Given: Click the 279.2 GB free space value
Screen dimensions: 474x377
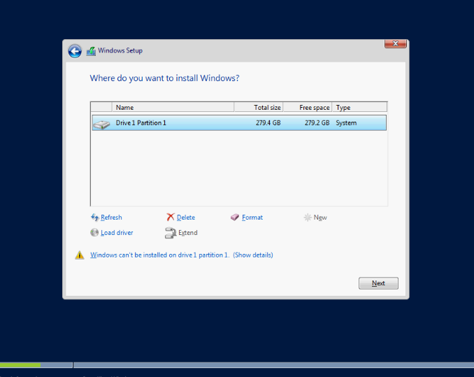Looking at the screenshot, I should (x=317, y=122).
